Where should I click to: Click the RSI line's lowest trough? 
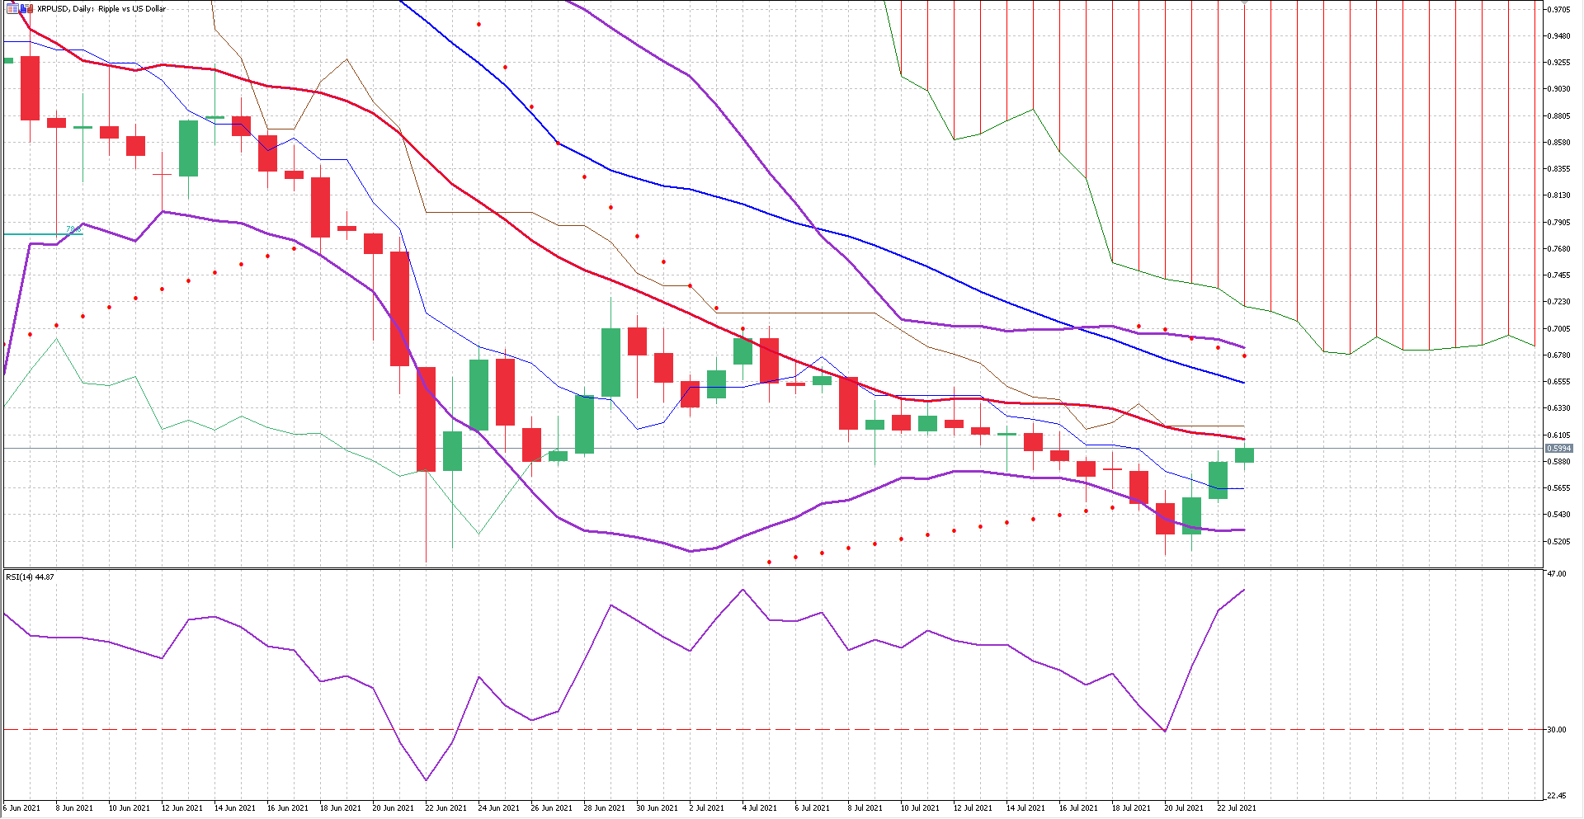tap(426, 780)
